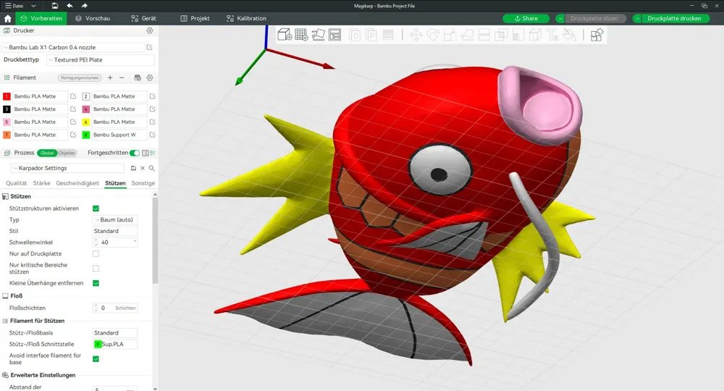The width and height of the screenshot is (724, 391).
Task: Toggle Stützstrukturen aktivieren checkbox
Action: click(96, 209)
